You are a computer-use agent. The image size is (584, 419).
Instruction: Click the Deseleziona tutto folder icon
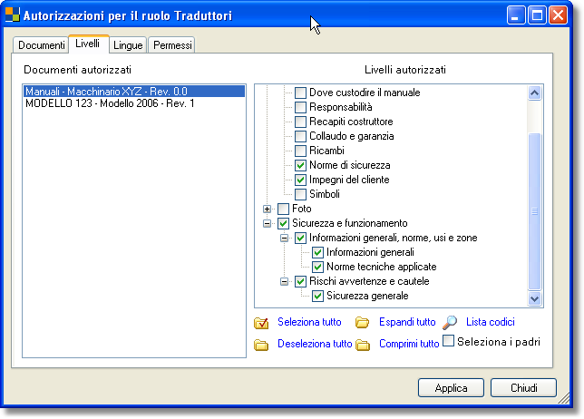point(261,345)
